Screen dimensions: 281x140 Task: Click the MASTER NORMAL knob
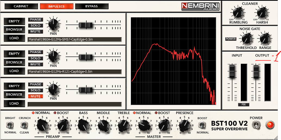coord(144,125)
